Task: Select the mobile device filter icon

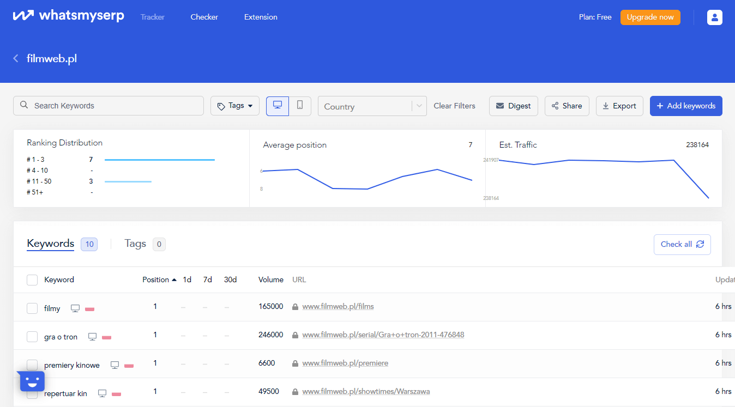Action: point(300,106)
